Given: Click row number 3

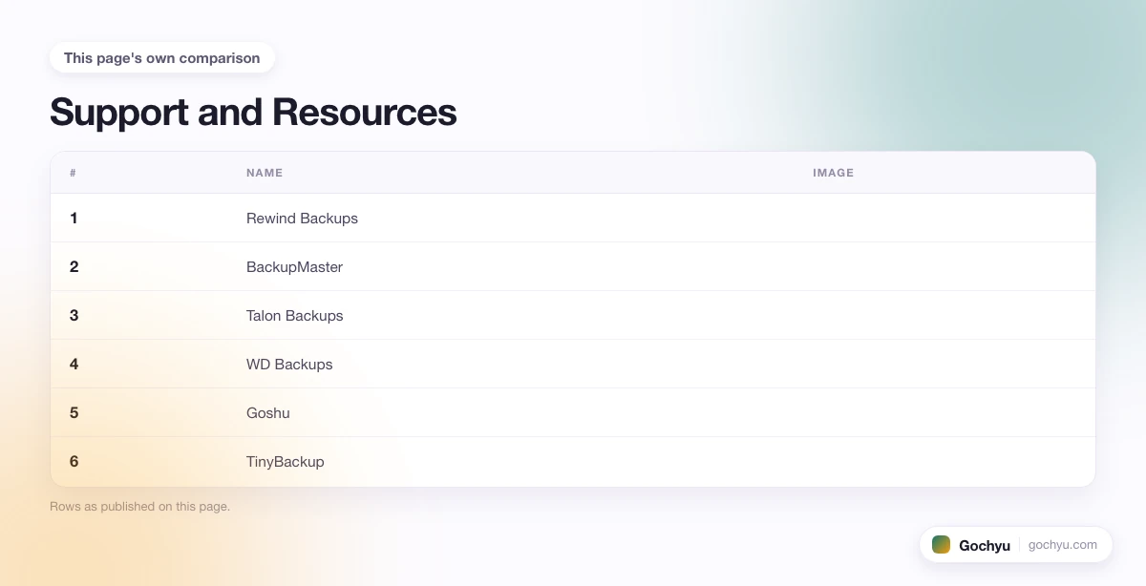Looking at the screenshot, I should pos(74,316).
